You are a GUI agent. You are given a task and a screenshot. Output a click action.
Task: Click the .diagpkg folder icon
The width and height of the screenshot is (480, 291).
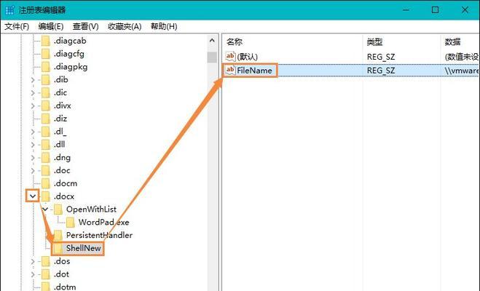(46, 67)
